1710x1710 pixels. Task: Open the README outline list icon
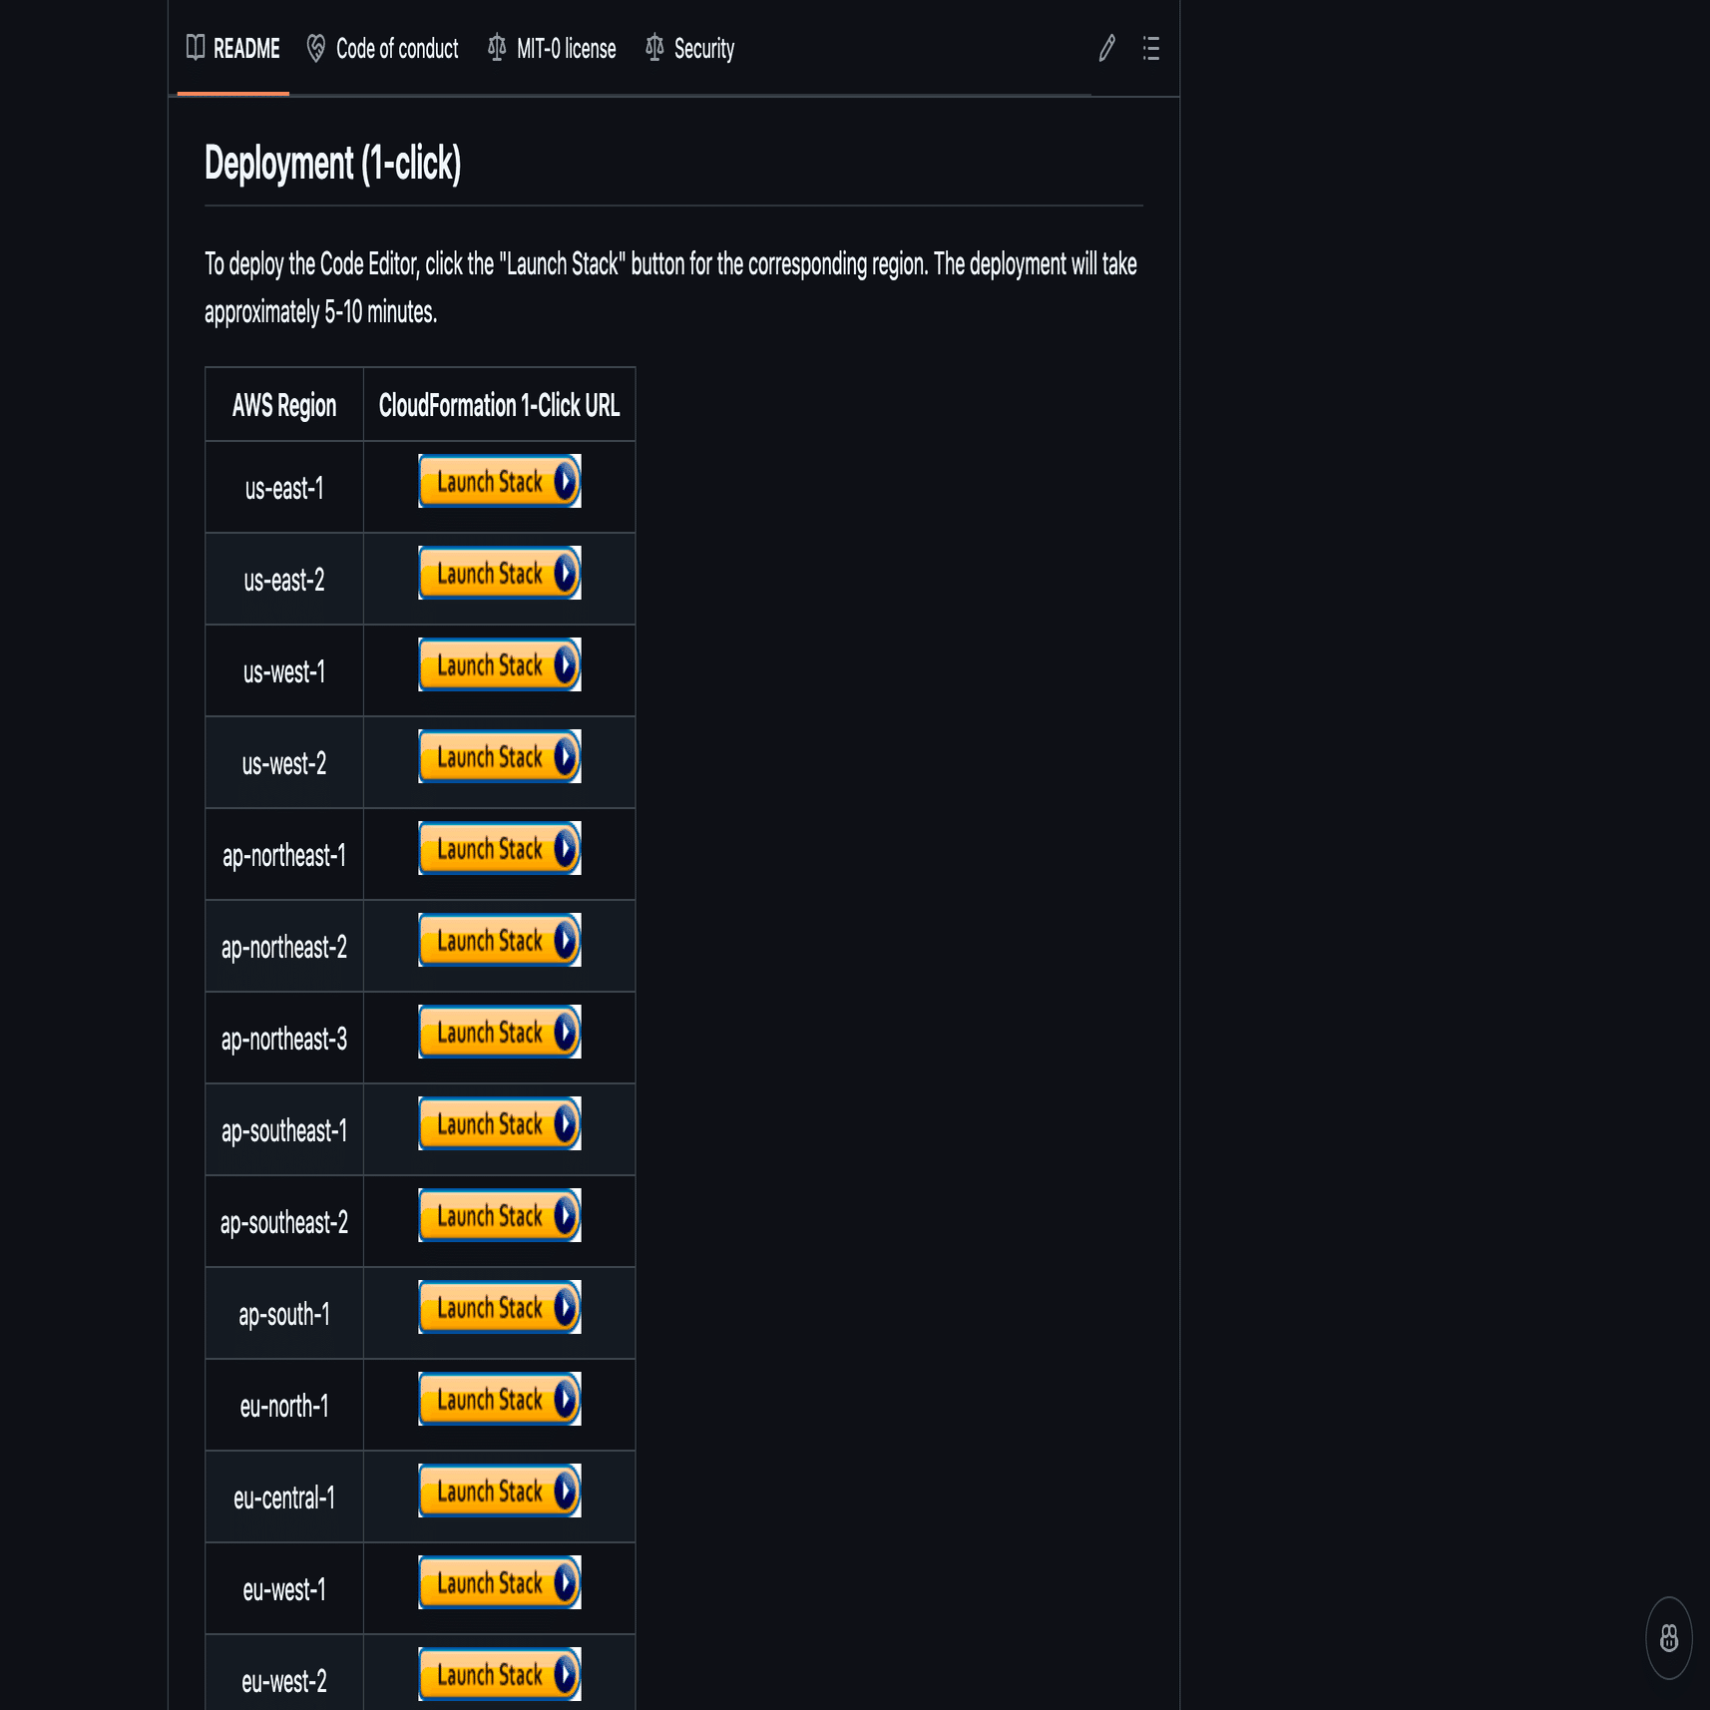[1150, 48]
